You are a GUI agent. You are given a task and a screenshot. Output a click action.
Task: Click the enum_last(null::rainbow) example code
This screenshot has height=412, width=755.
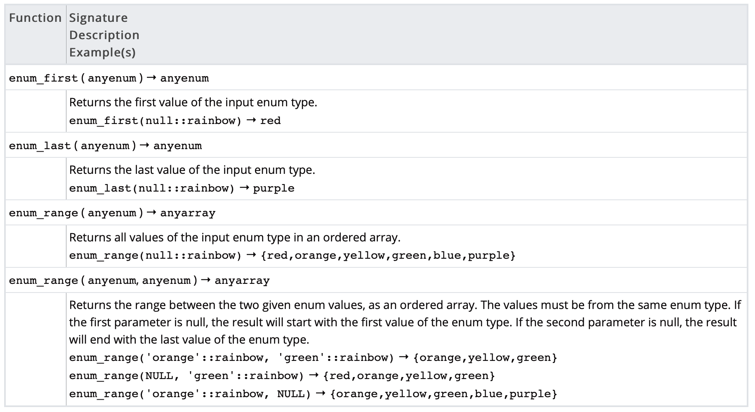(152, 188)
